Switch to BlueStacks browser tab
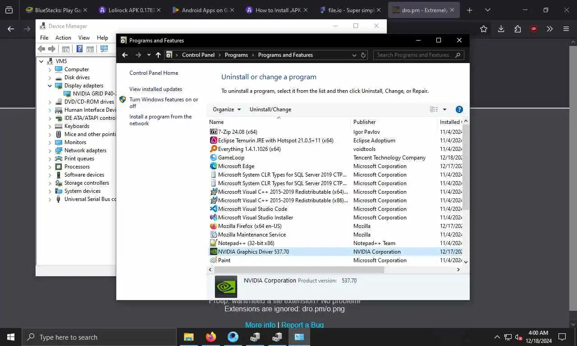The image size is (577, 346). (x=56, y=10)
